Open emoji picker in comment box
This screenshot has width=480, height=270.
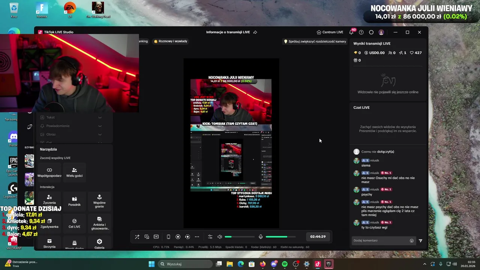(412, 241)
